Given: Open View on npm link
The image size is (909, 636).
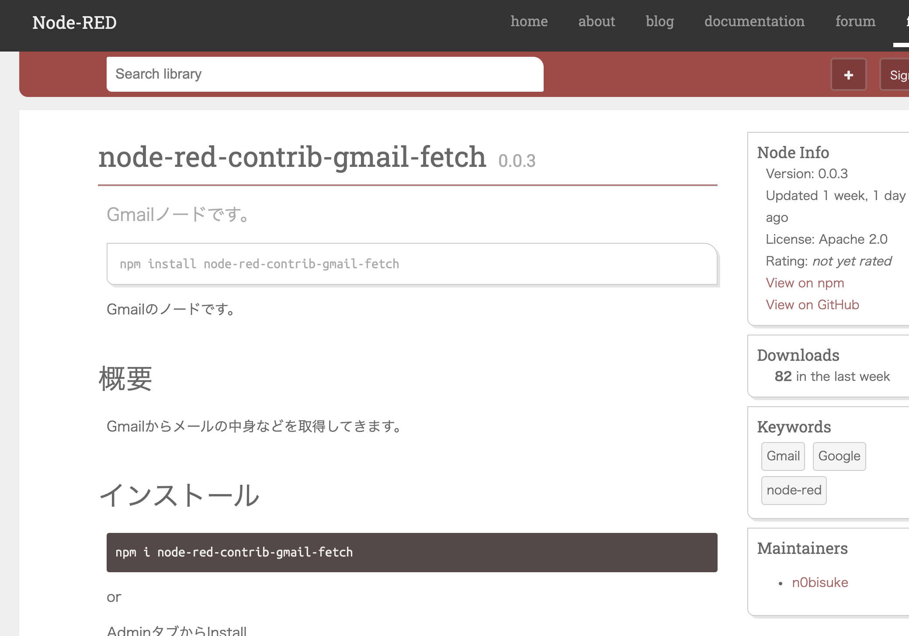Looking at the screenshot, I should click(805, 283).
